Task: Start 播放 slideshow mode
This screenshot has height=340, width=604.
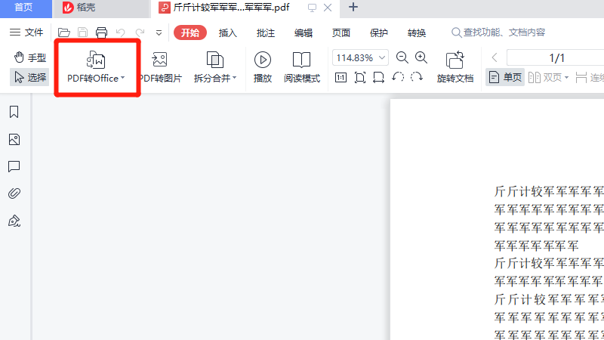Action: tap(263, 66)
